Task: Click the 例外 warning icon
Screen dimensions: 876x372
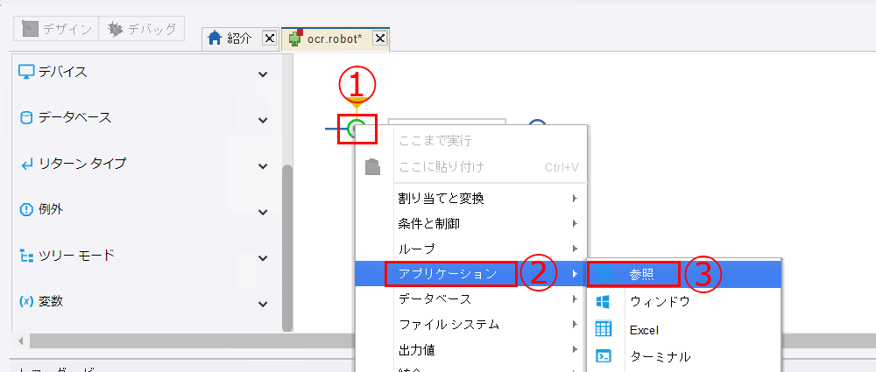Action: (26, 210)
